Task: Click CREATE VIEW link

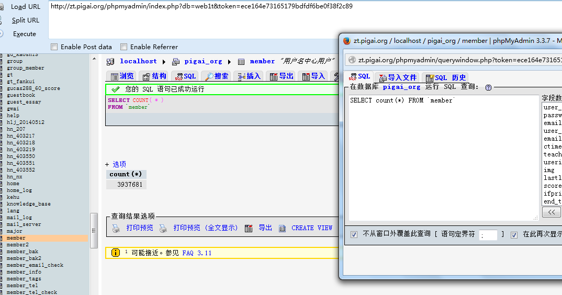Action: click(312, 228)
